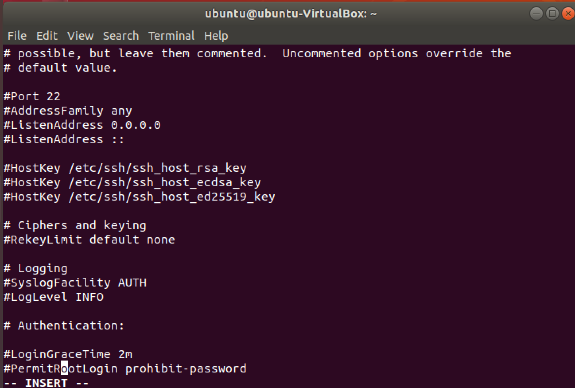Maximize the terminal window

[552, 14]
